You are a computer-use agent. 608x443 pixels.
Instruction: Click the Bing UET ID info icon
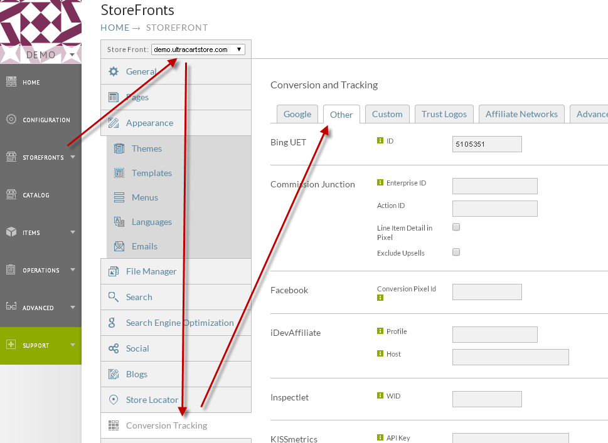[x=380, y=140]
